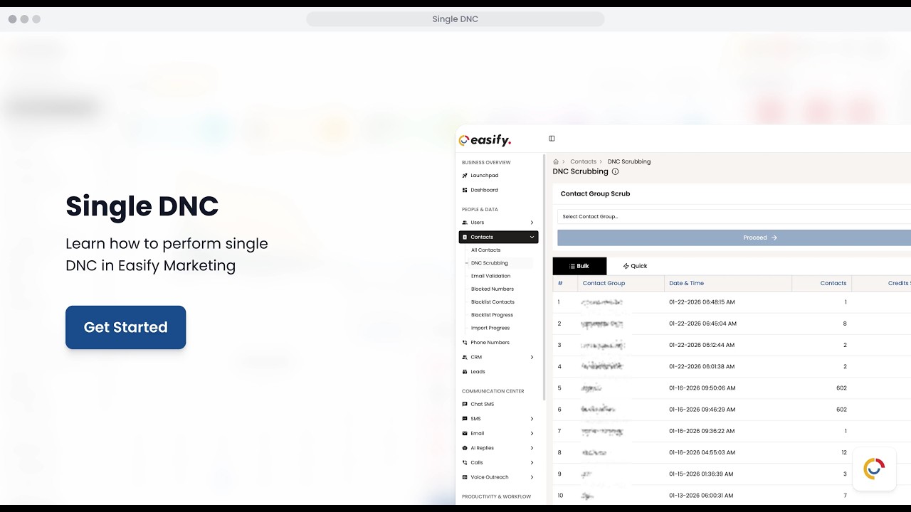The height and width of the screenshot is (512, 911).
Task: Click the Leads icon in sidebar
Action: [465, 371]
